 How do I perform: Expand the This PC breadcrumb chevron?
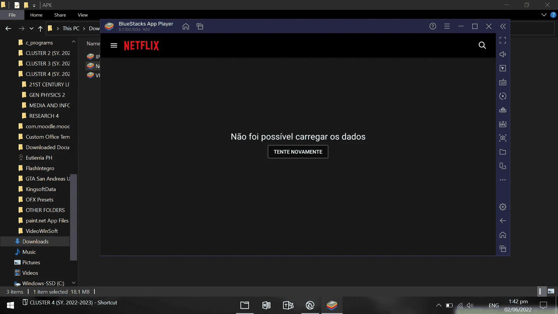tap(84, 28)
